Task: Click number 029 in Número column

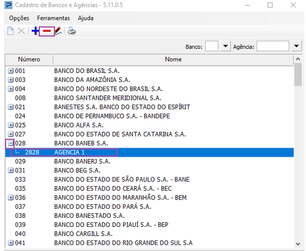Action: tap(20, 161)
